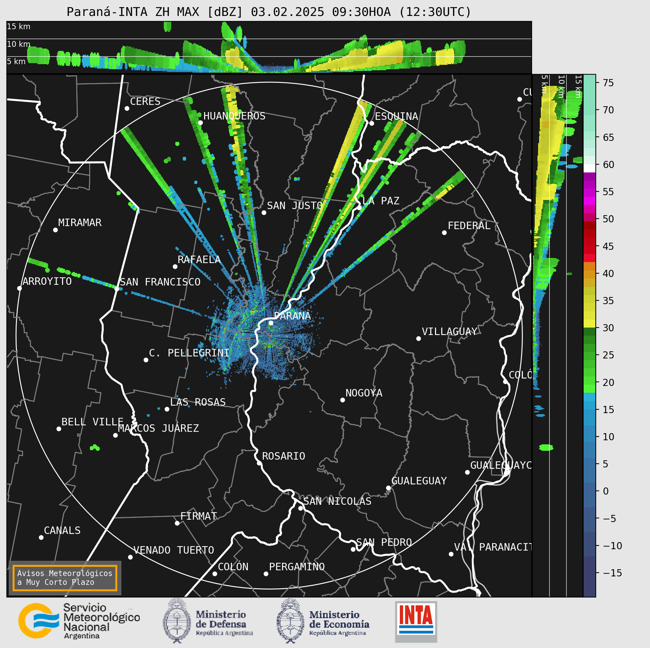Viewport: 650px width, 648px height.
Task: Click the FEDERAL label
Action: pos(469,225)
